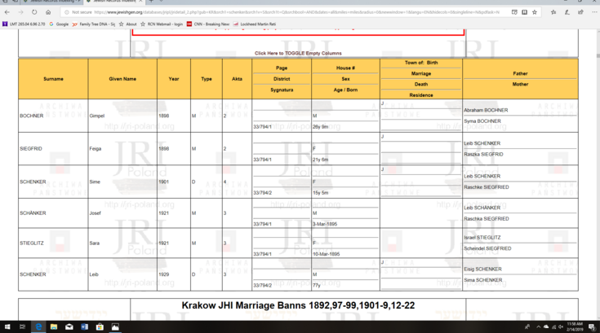The image size is (600, 333).
Task: Select mother Scheindel SIEGFRIED
Action: point(487,248)
